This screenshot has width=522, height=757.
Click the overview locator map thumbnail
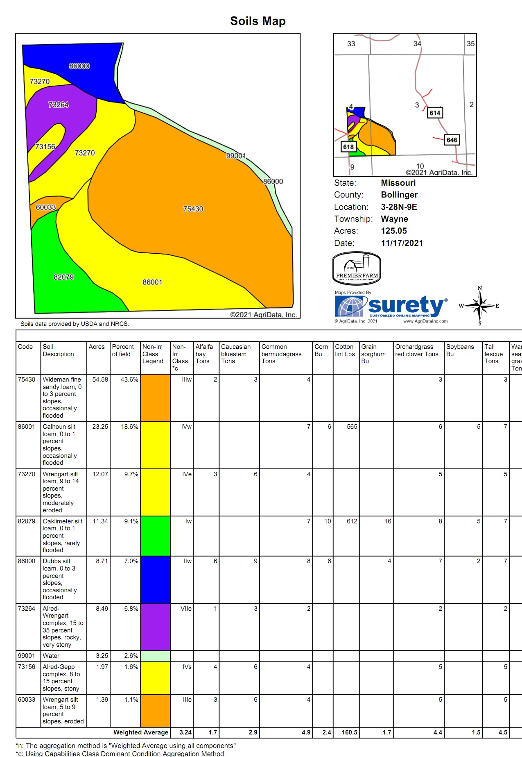pyautogui.click(x=404, y=105)
